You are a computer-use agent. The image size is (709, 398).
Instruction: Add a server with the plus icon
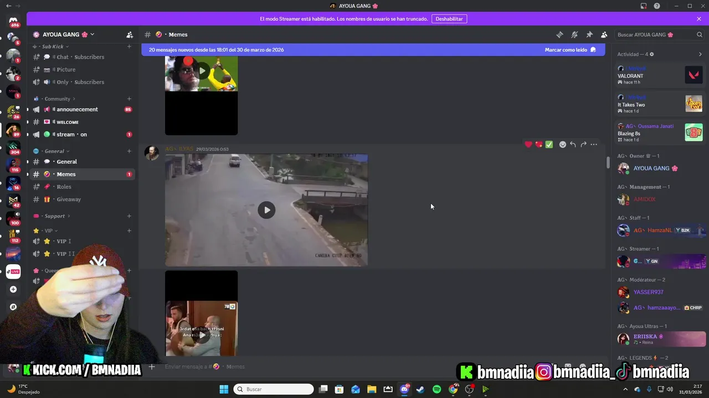coord(13,289)
